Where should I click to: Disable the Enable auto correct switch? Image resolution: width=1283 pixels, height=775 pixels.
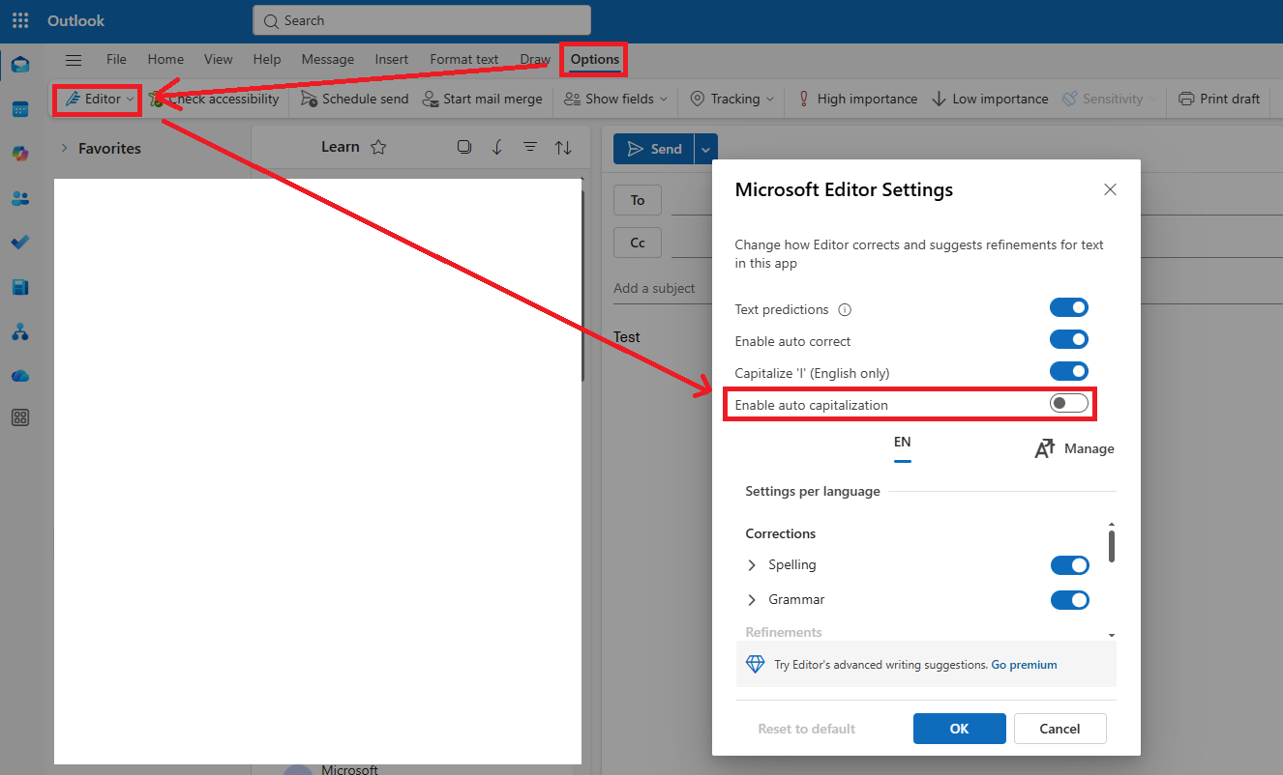pos(1069,340)
